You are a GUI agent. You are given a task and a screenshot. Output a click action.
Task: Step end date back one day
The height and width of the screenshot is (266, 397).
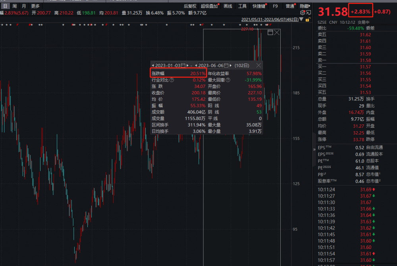pos(196,65)
